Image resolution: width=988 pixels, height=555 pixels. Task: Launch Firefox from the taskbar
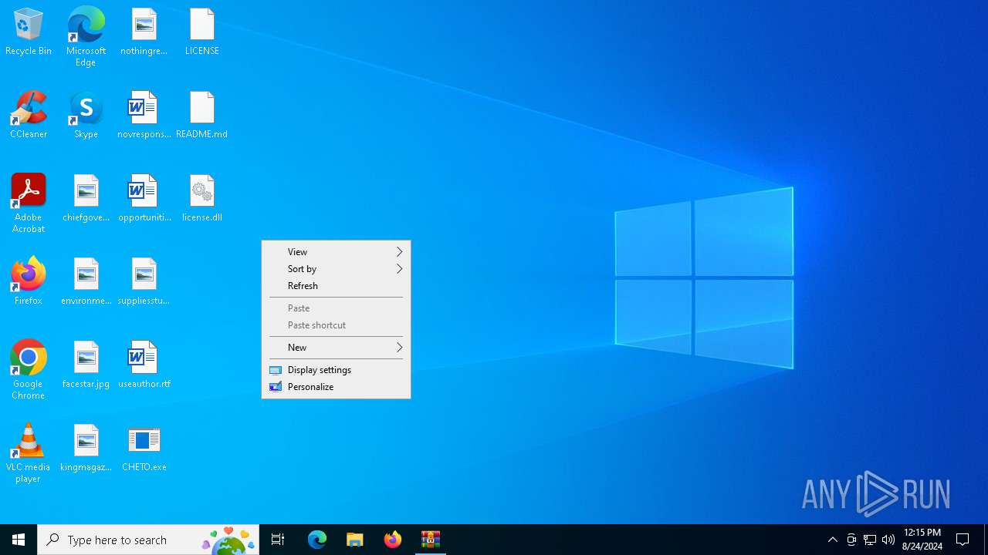point(393,540)
